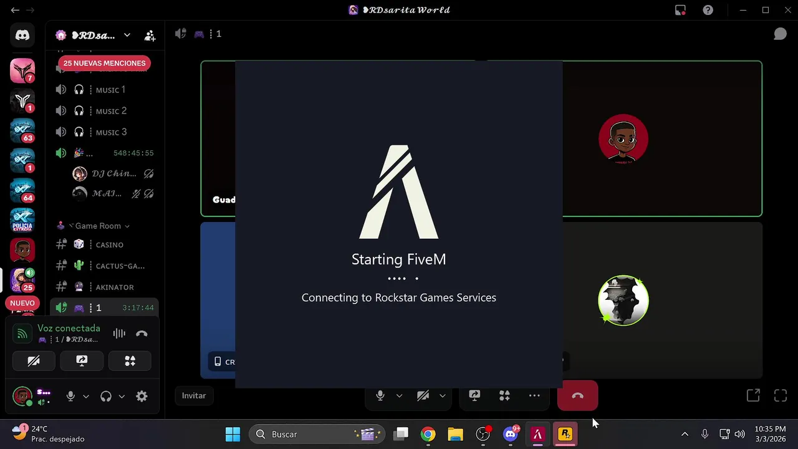Open the POLICIA EXTREMA server
The height and width of the screenshot is (449, 798).
[22, 220]
